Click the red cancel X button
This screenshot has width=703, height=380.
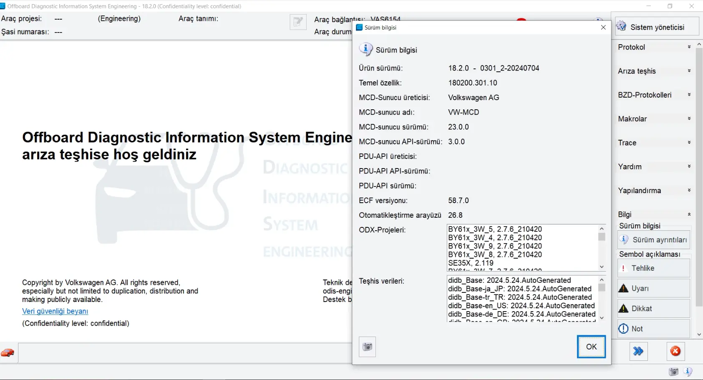(675, 351)
